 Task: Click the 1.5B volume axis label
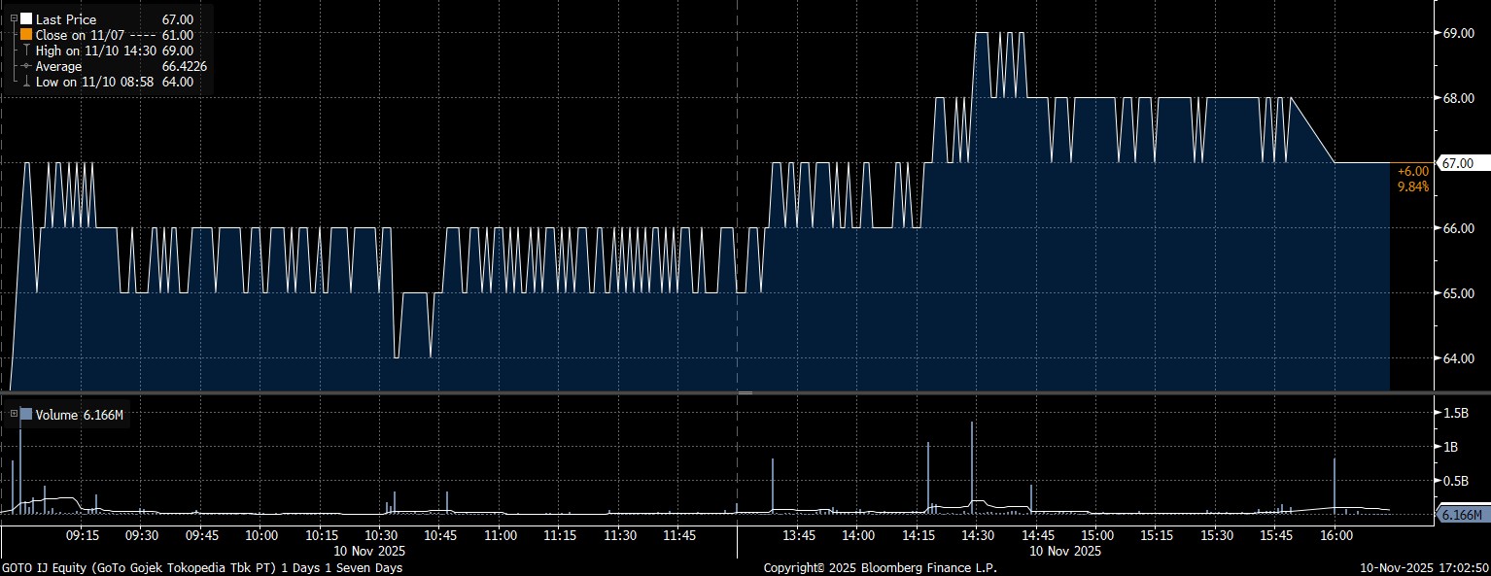(x=1456, y=413)
